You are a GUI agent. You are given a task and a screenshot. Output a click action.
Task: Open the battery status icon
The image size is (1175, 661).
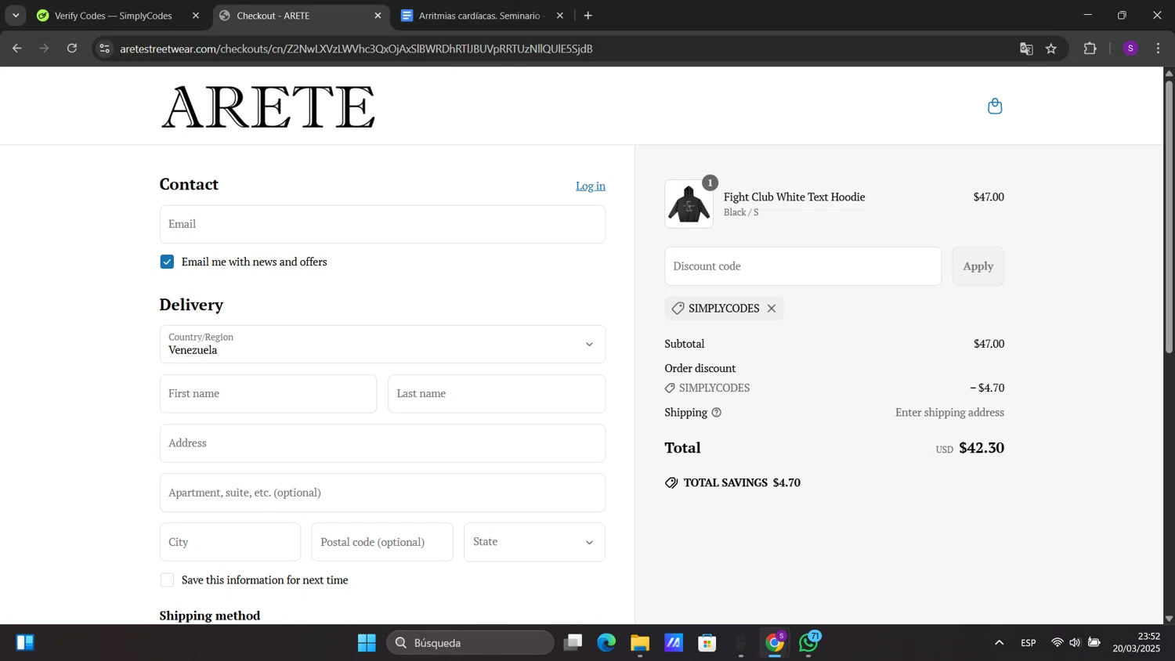click(1094, 643)
